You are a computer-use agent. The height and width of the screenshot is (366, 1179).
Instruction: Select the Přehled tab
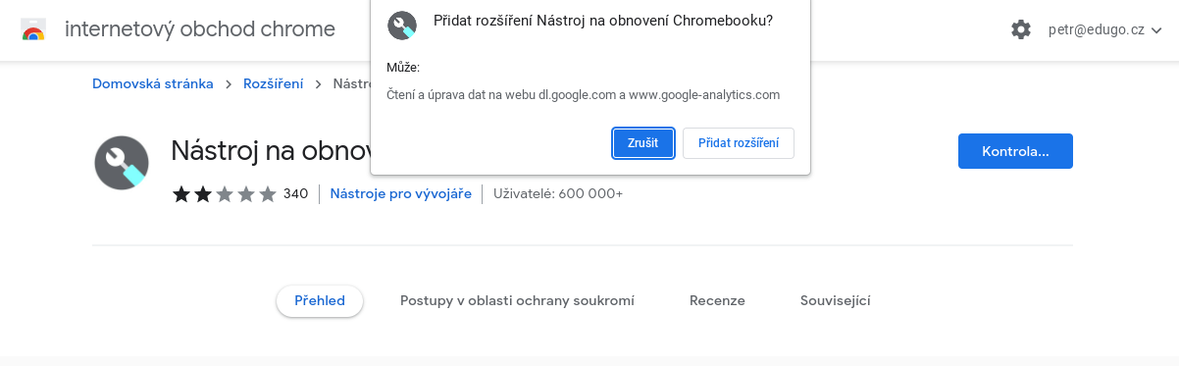click(x=320, y=301)
